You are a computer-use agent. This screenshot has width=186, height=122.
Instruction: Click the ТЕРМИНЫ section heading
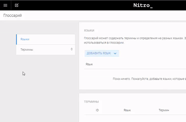point(91,102)
